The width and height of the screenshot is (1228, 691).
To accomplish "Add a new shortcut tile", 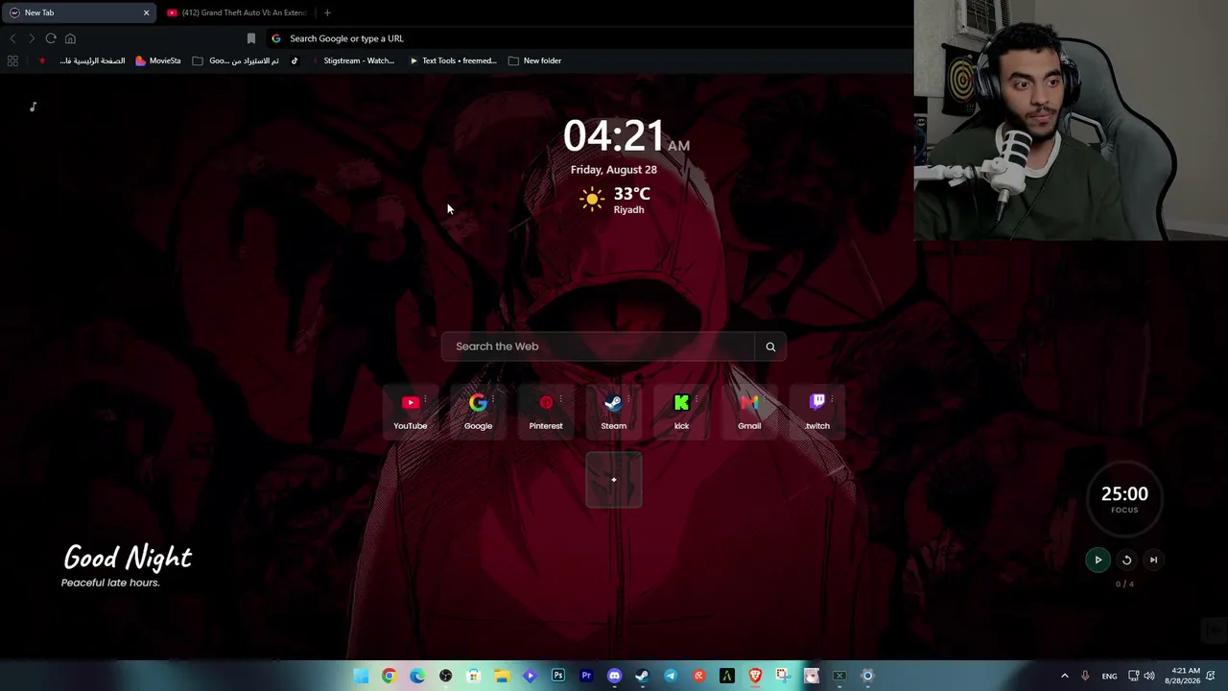I will coord(614,480).
